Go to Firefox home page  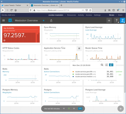pyautogui.click(x=16, y=10)
